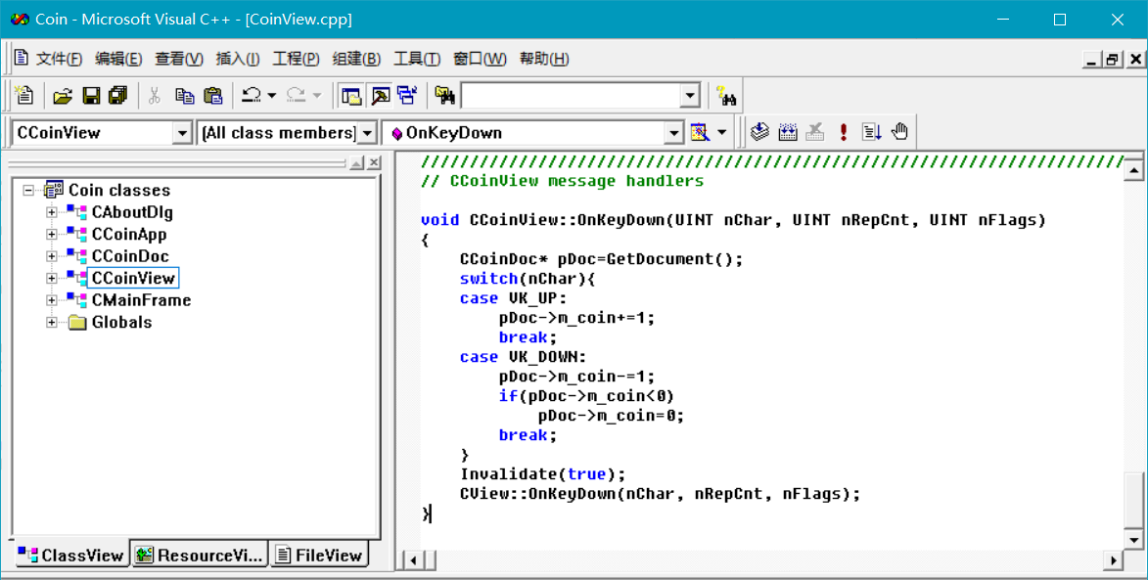Click inside the Find text box

pos(571,96)
